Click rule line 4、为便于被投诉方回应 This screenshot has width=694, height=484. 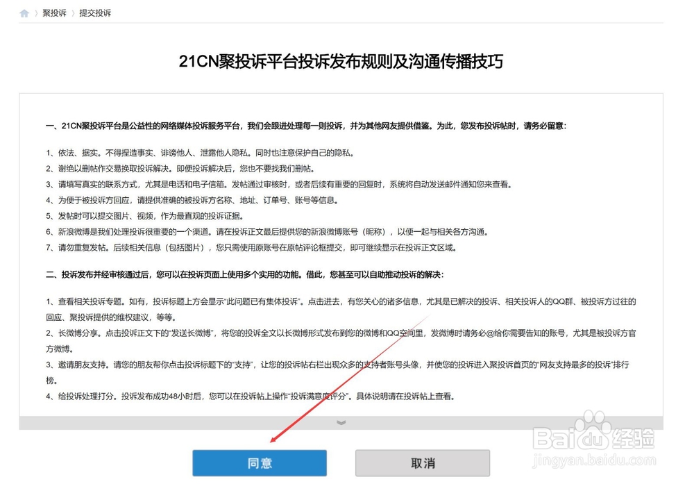192,201
